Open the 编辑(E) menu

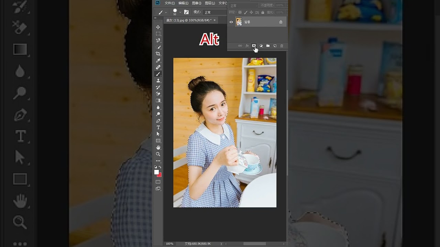(x=183, y=3)
